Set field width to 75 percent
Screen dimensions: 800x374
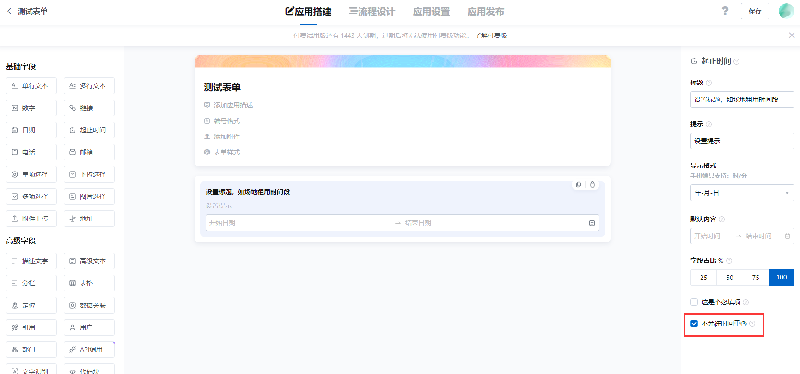pos(756,278)
